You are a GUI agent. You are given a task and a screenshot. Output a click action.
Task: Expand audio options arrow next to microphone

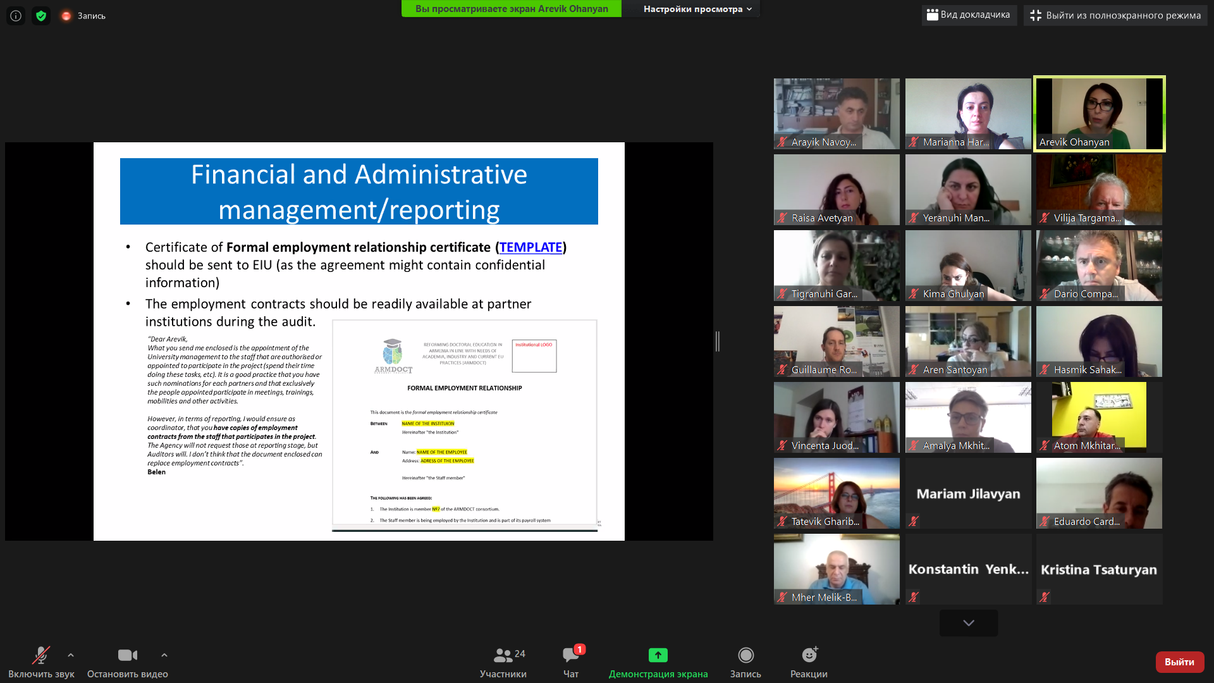(71, 655)
